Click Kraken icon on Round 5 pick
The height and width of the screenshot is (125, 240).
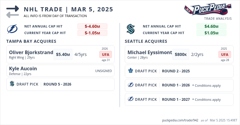(x=12, y=84)
